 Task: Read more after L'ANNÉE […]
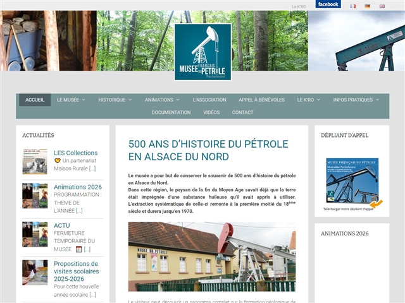79,211
